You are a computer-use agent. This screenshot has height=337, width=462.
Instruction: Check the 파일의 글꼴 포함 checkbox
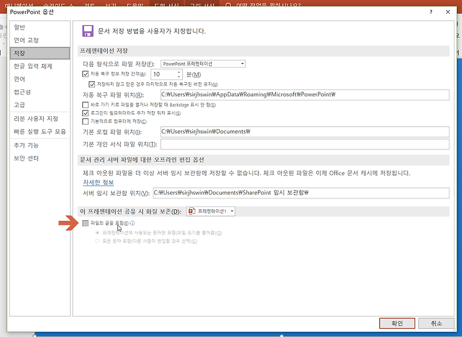pos(85,223)
